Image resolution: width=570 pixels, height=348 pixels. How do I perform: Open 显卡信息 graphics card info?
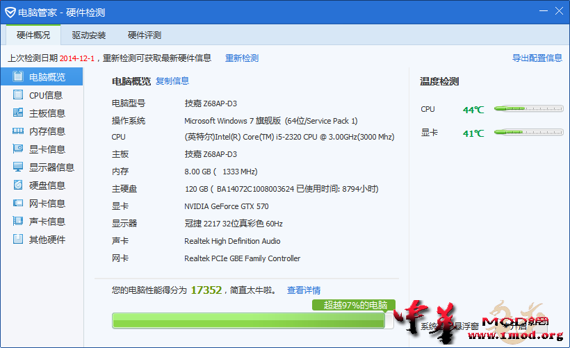[42, 149]
